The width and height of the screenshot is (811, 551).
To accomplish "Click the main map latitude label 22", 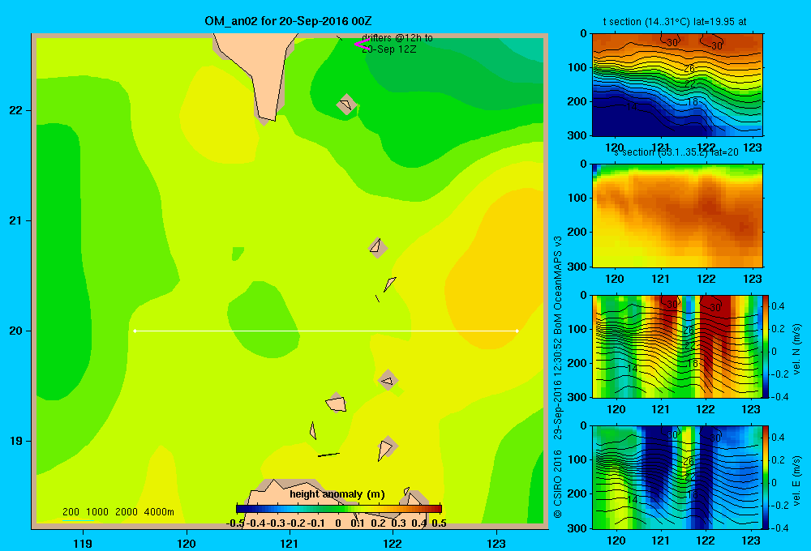I will click(16, 110).
